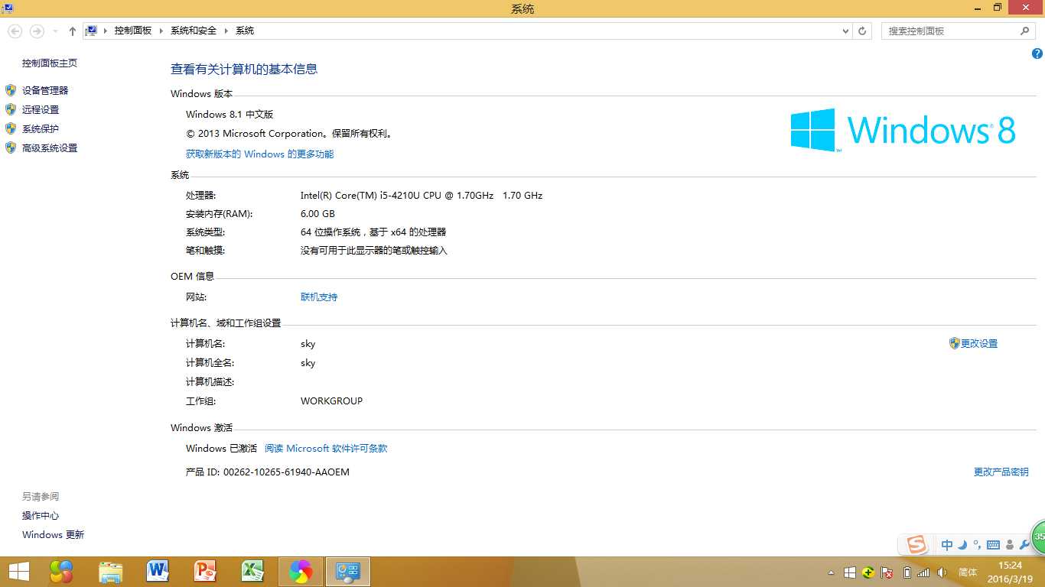Open 高级系统设置
Viewport: 1045px width, 587px height.
coord(50,148)
